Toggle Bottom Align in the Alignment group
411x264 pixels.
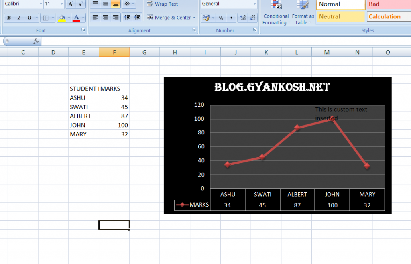115,4
